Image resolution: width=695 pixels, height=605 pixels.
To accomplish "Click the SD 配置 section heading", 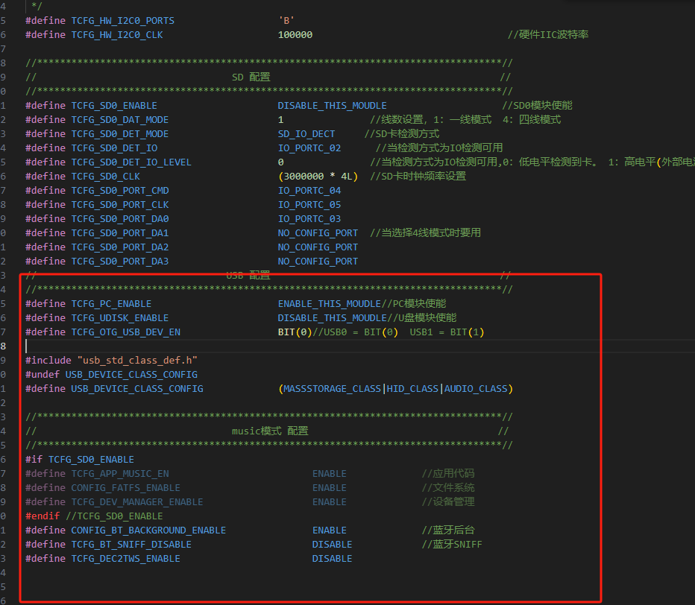I will point(251,77).
